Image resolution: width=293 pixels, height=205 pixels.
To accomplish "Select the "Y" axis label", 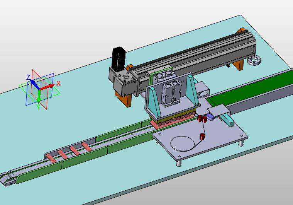I will [x=38, y=107].
